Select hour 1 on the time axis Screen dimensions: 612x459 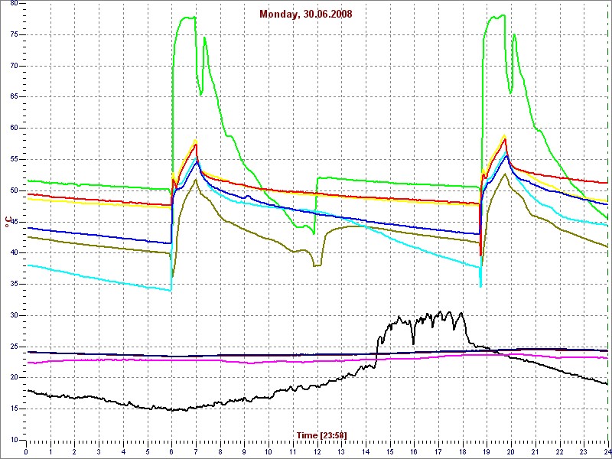pos(50,451)
